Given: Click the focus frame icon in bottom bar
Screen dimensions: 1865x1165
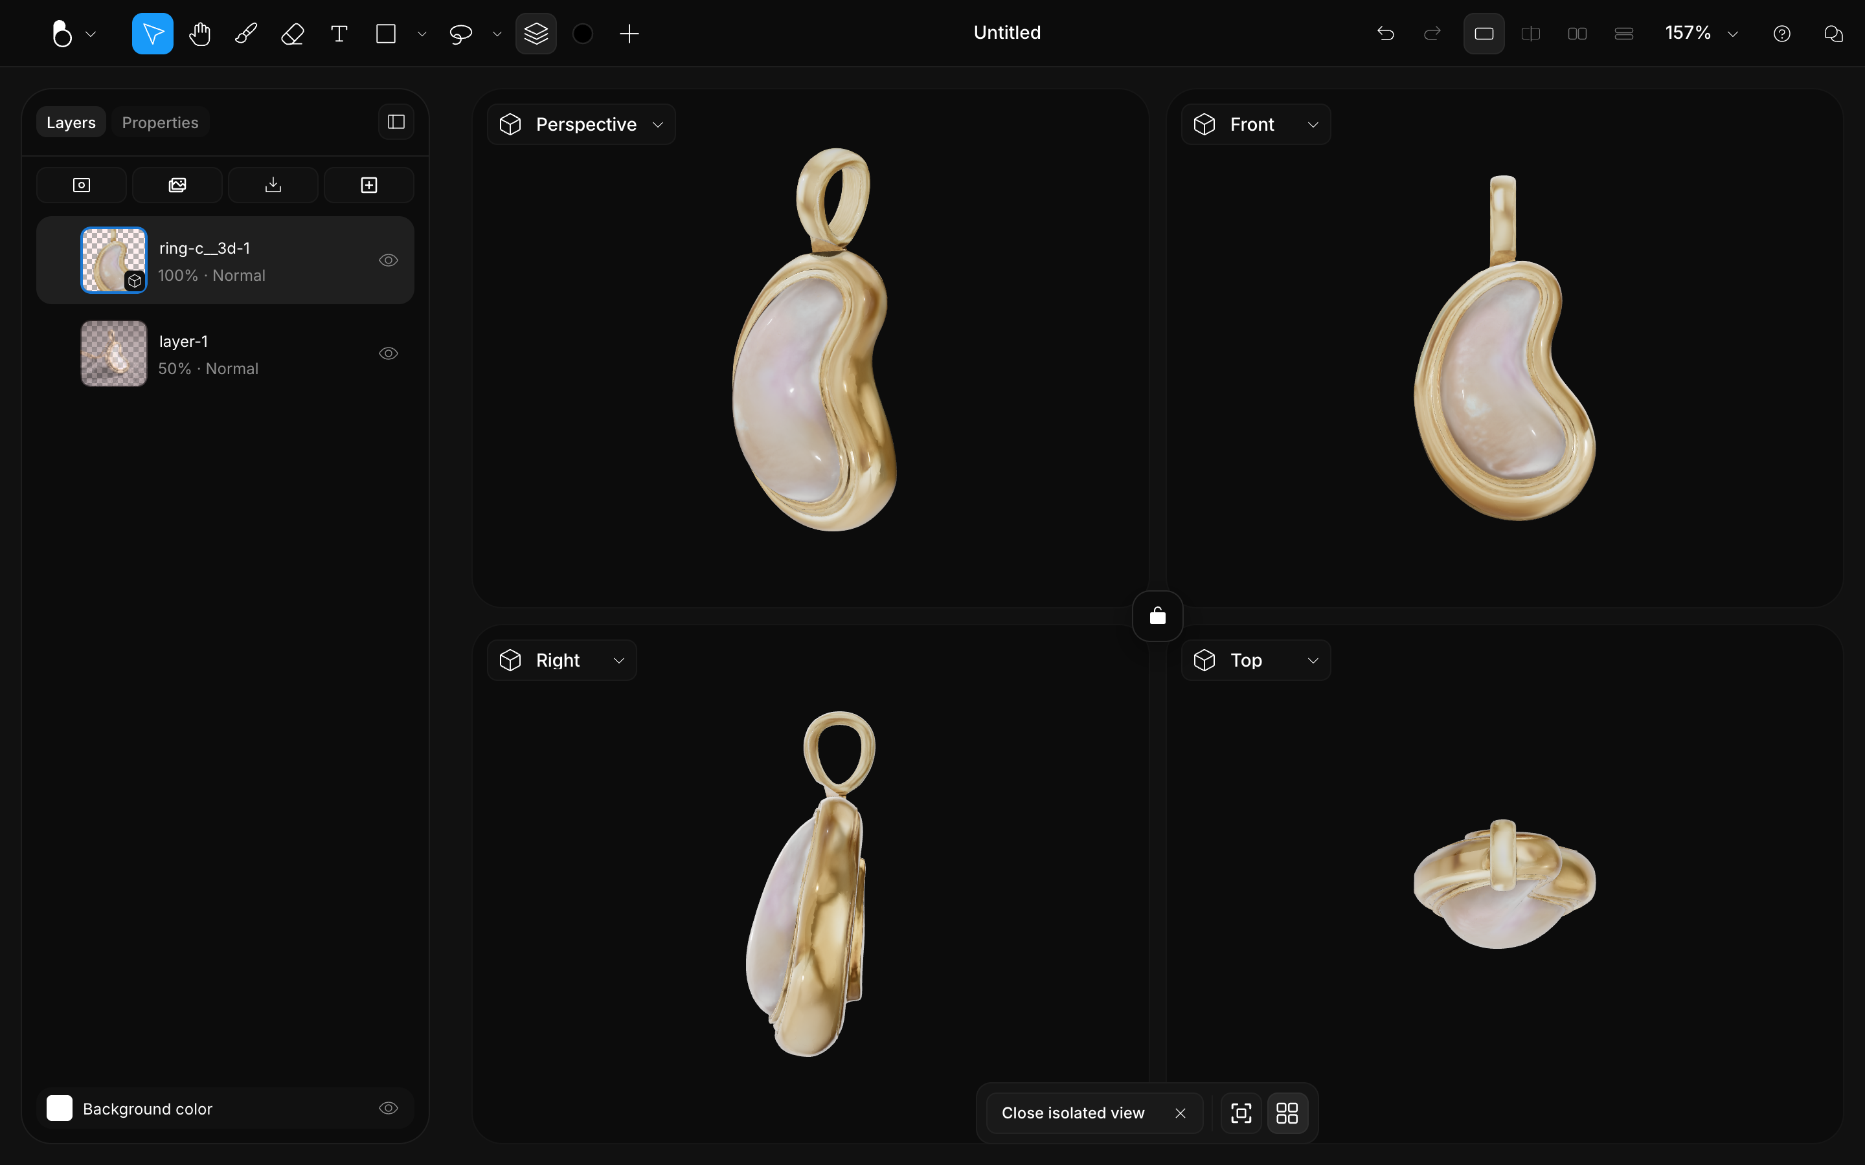Looking at the screenshot, I should (1241, 1113).
